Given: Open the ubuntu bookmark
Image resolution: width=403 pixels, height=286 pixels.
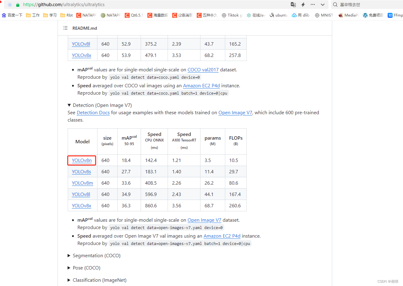Looking at the screenshot, I should coord(279,15).
